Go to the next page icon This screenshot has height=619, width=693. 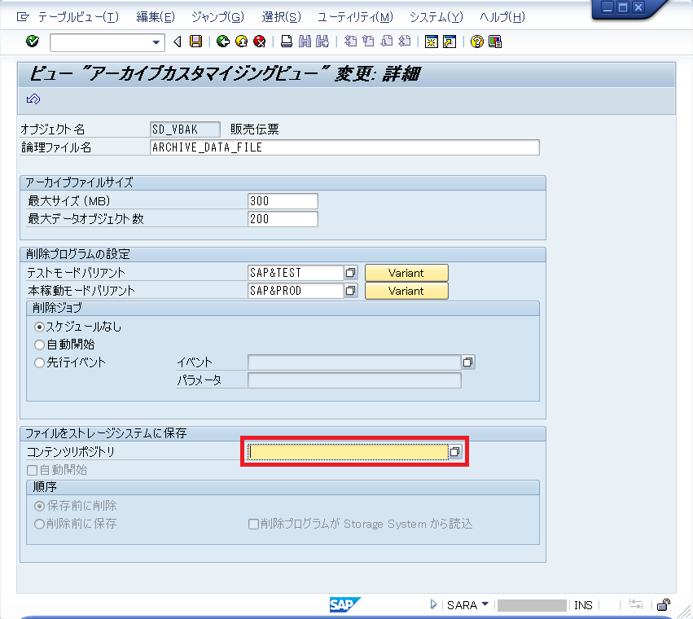[386, 42]
